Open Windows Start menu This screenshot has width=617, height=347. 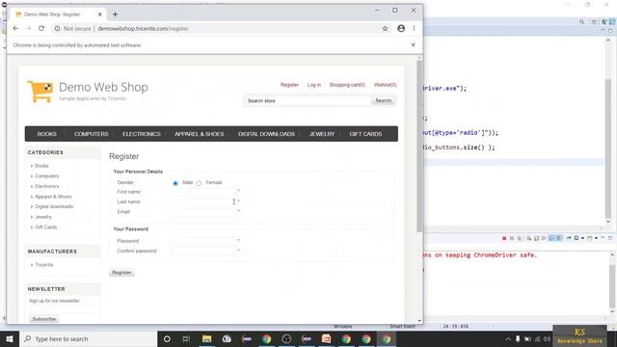(10, 338)
